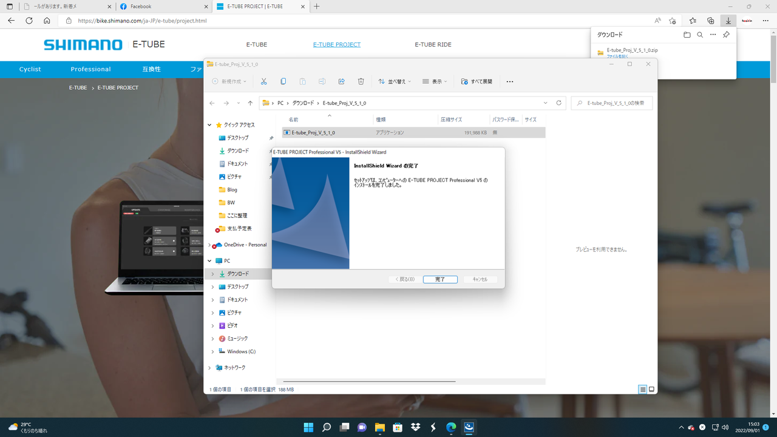
Task: Expand the Windows (C:) tree node
Action: tap(212, 351)
